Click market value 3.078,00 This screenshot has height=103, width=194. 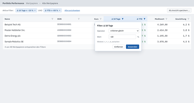162,42
